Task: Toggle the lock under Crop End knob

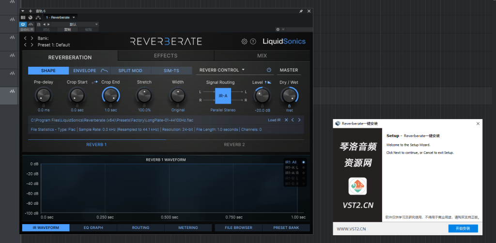Action: [x=111, y=105]
